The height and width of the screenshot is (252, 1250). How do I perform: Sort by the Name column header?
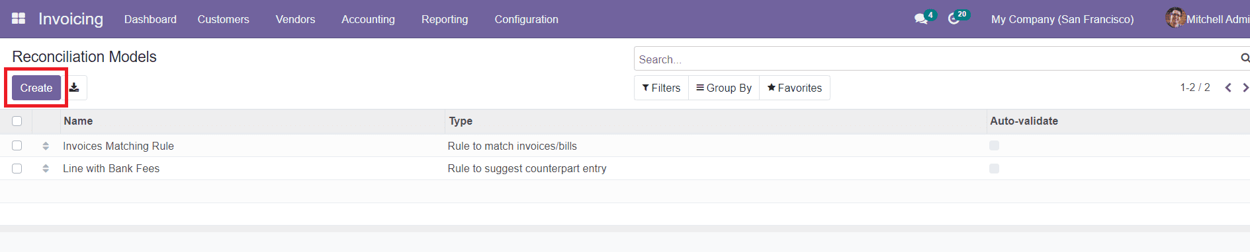click(x=252, y=121)
